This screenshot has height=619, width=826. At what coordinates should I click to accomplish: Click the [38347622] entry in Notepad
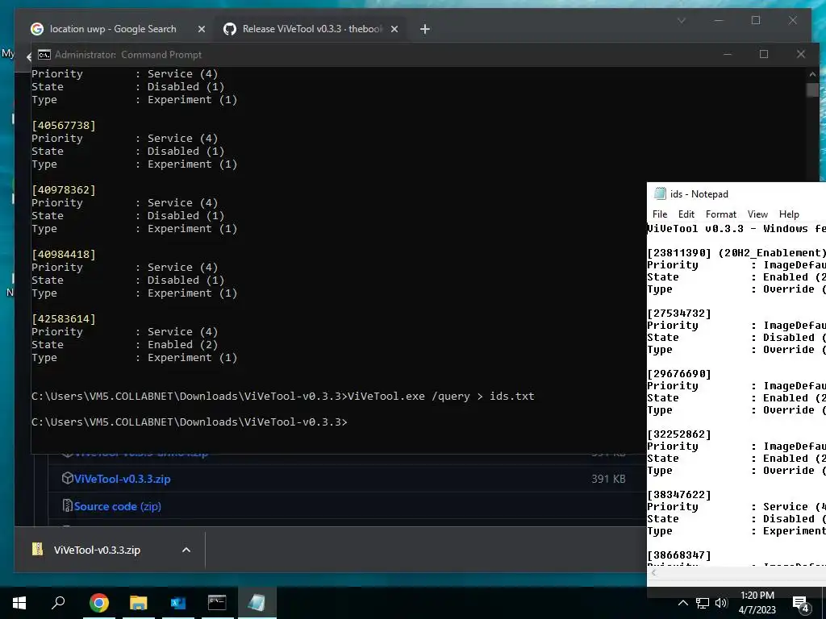coord(679,495)
